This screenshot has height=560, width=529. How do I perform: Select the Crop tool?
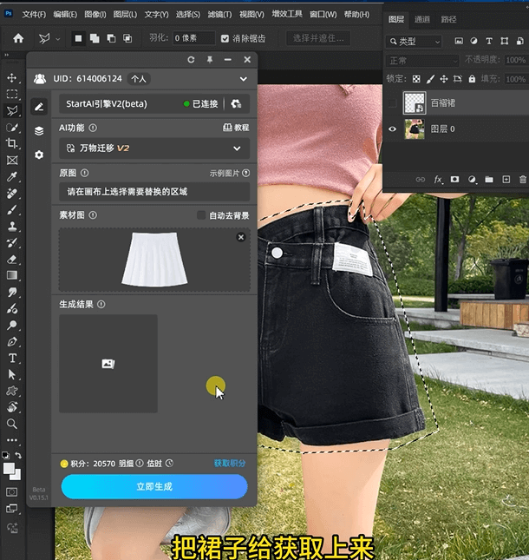coord(12,143)
